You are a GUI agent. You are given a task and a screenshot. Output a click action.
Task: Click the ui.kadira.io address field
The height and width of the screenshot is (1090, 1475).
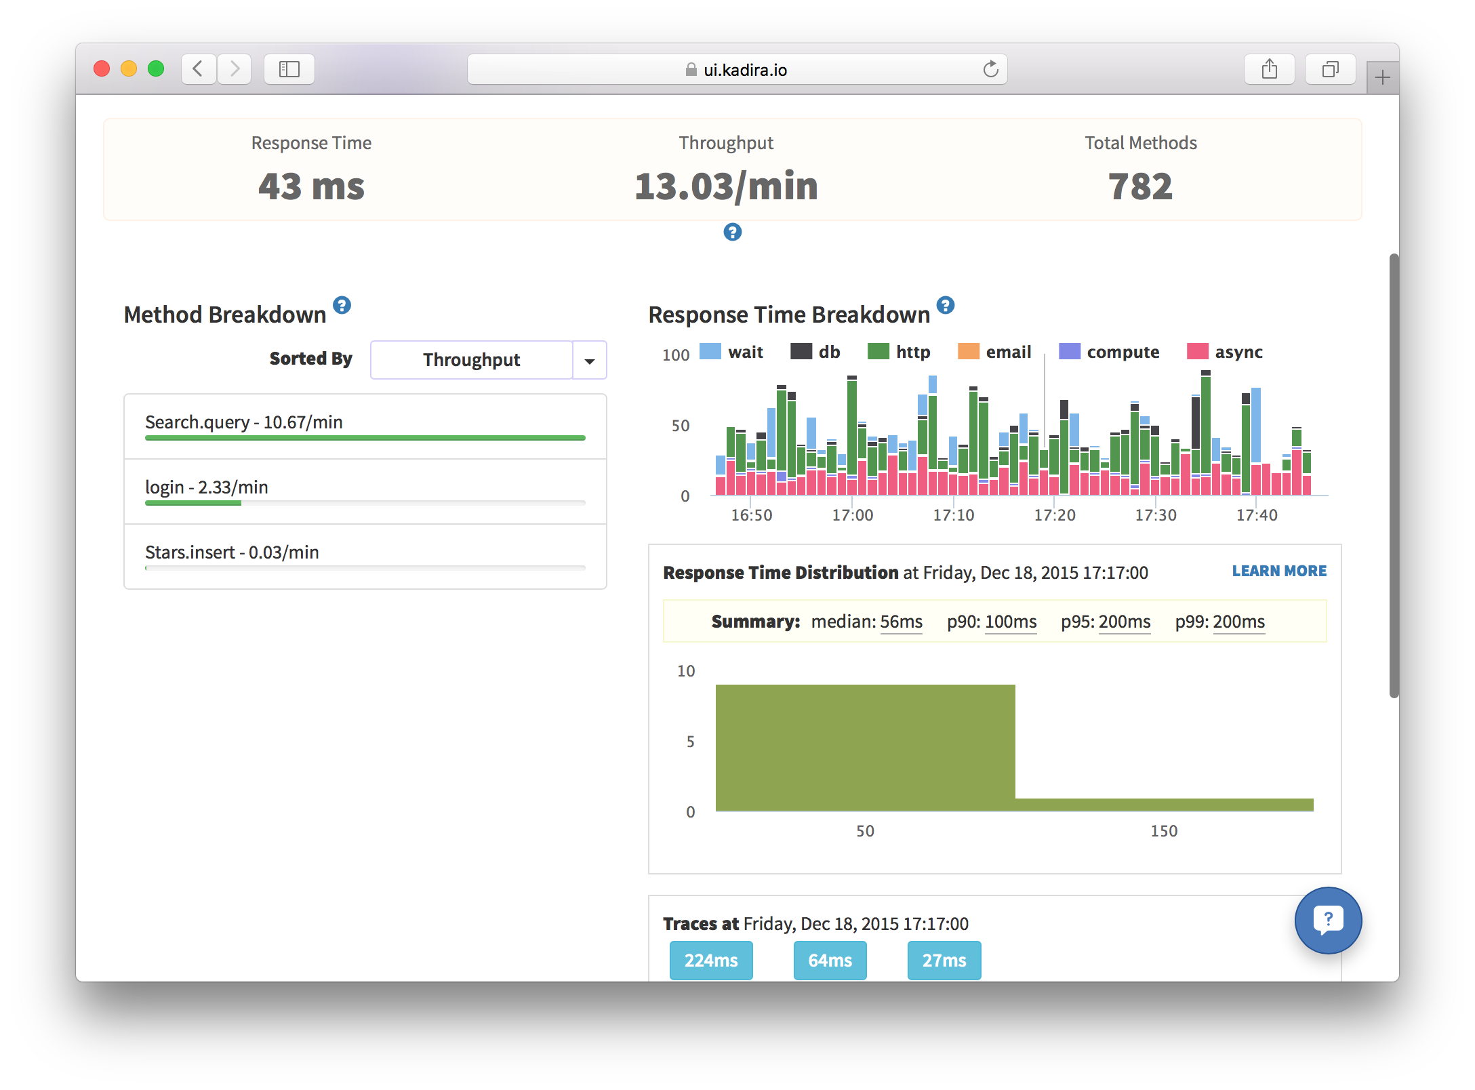tap(737, 70)
